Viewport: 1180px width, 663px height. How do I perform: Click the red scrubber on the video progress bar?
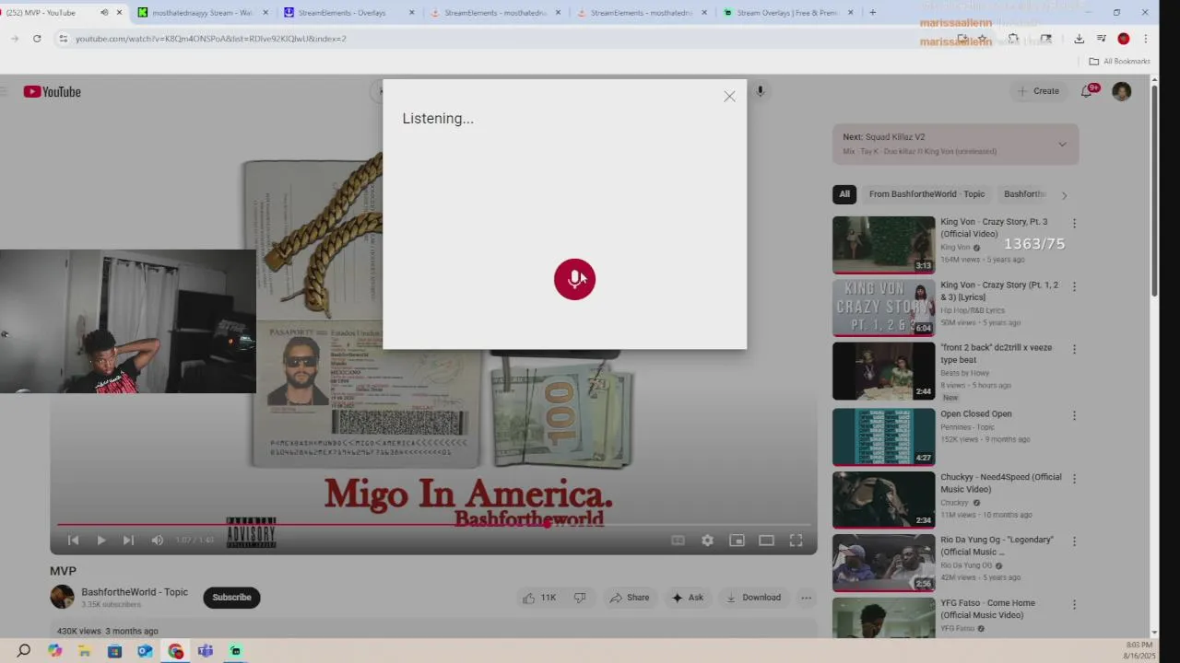coord(547,524)
